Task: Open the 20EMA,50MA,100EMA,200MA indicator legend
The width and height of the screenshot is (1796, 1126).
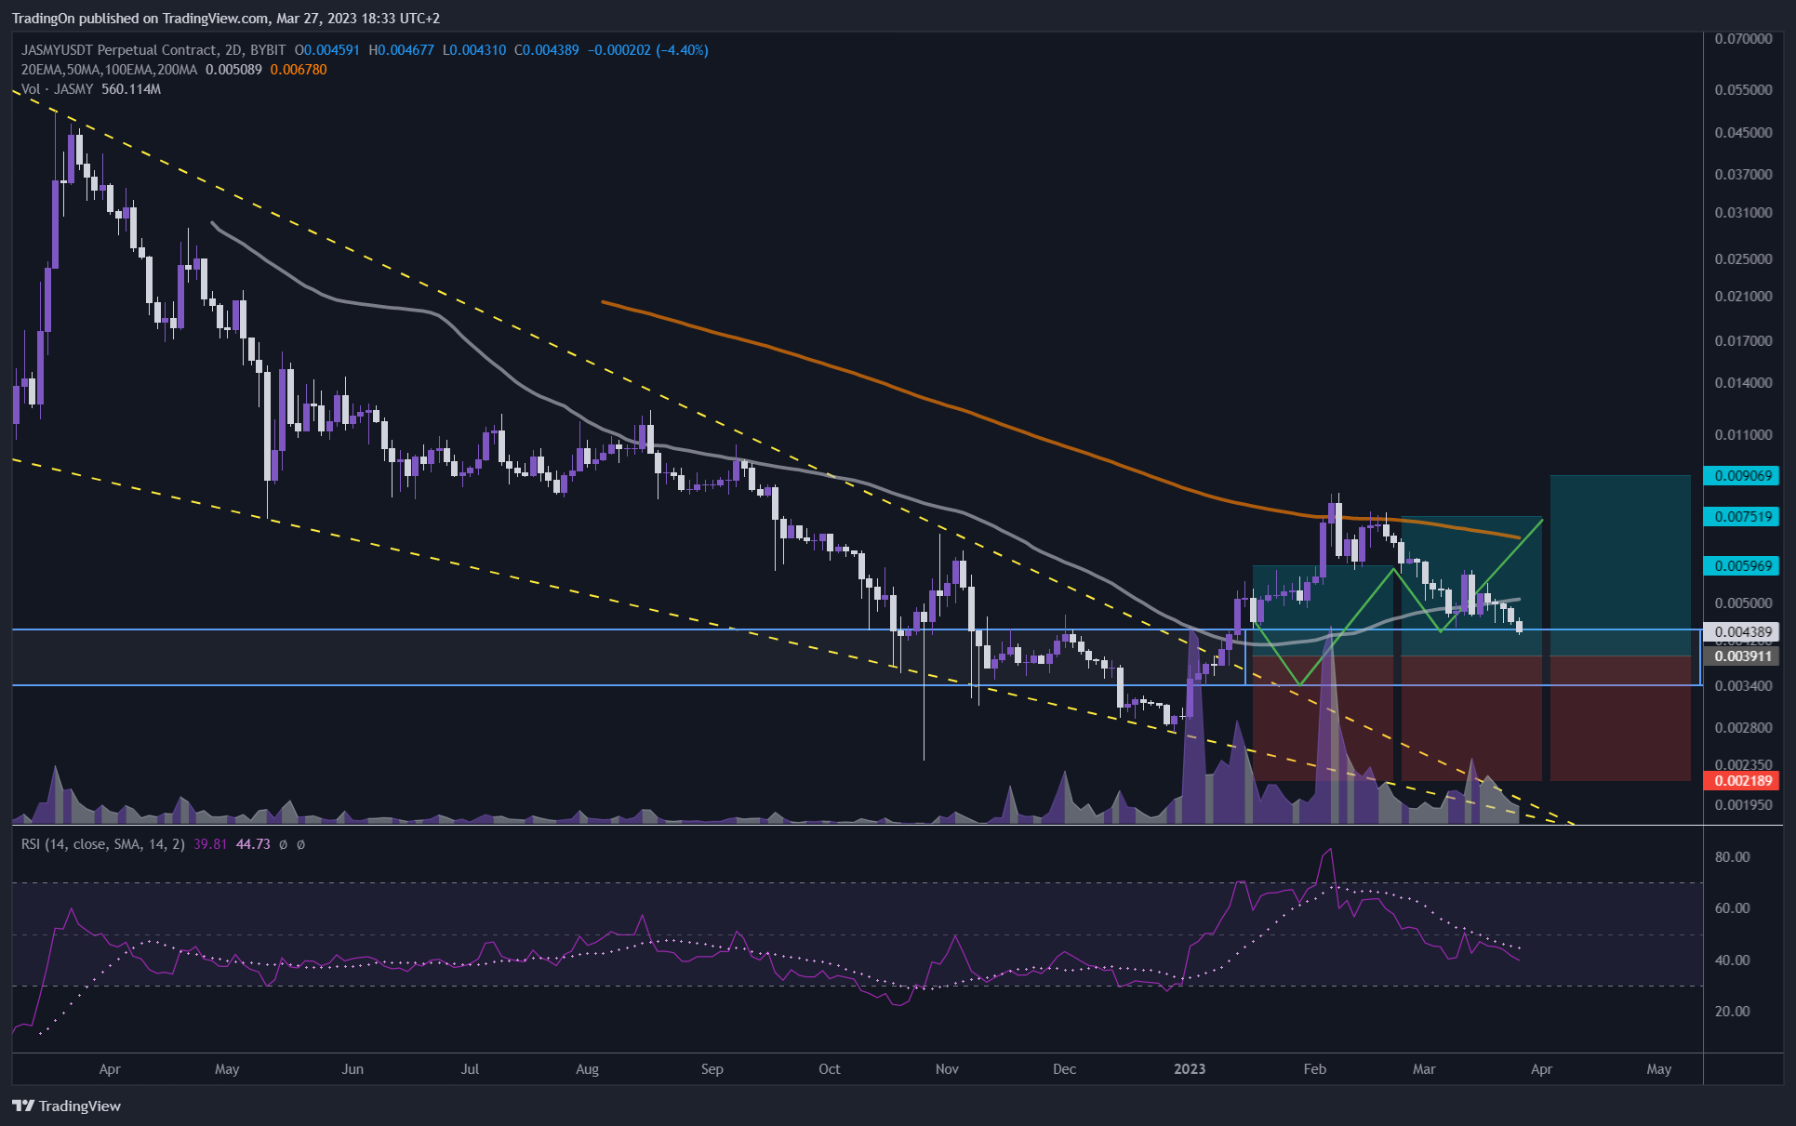Action: click(109, 70)
